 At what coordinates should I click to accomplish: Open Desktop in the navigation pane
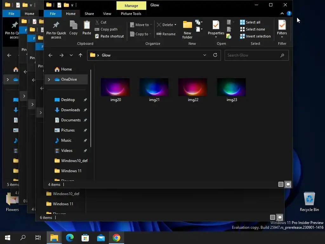pos(65,100)
